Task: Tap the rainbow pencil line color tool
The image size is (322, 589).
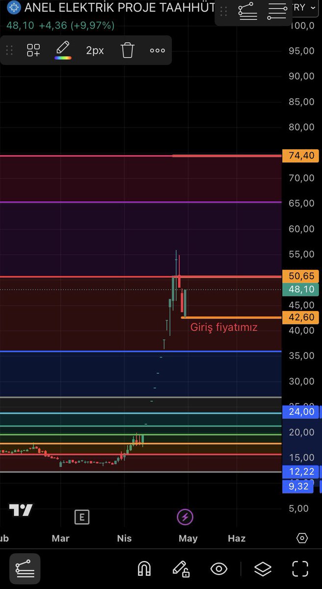Action: coord(63,50)
